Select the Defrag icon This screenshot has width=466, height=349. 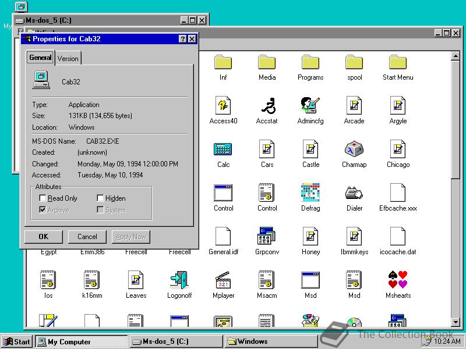(x=310, y=193)
